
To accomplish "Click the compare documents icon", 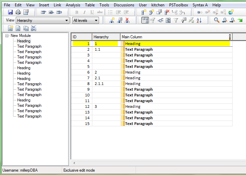I will (34, 28).
